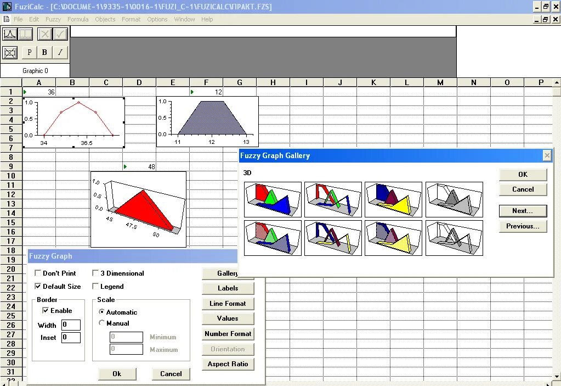561x386 pixels.
Task: Select the Automatic scale radio button
Action: tap(101, 312)
